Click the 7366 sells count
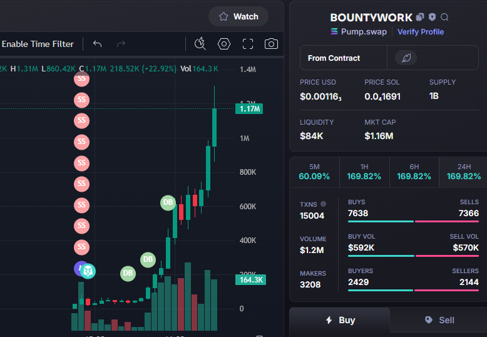Image resolution: width=487 pixels, height=337 pixels. [469, 213]
